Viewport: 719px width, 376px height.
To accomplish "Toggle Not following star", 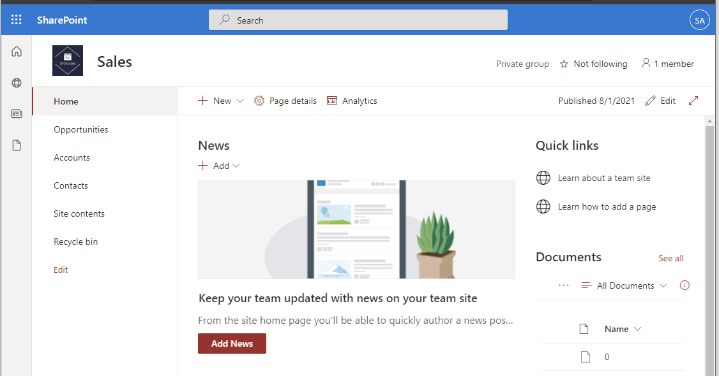I will coord(593,64).
